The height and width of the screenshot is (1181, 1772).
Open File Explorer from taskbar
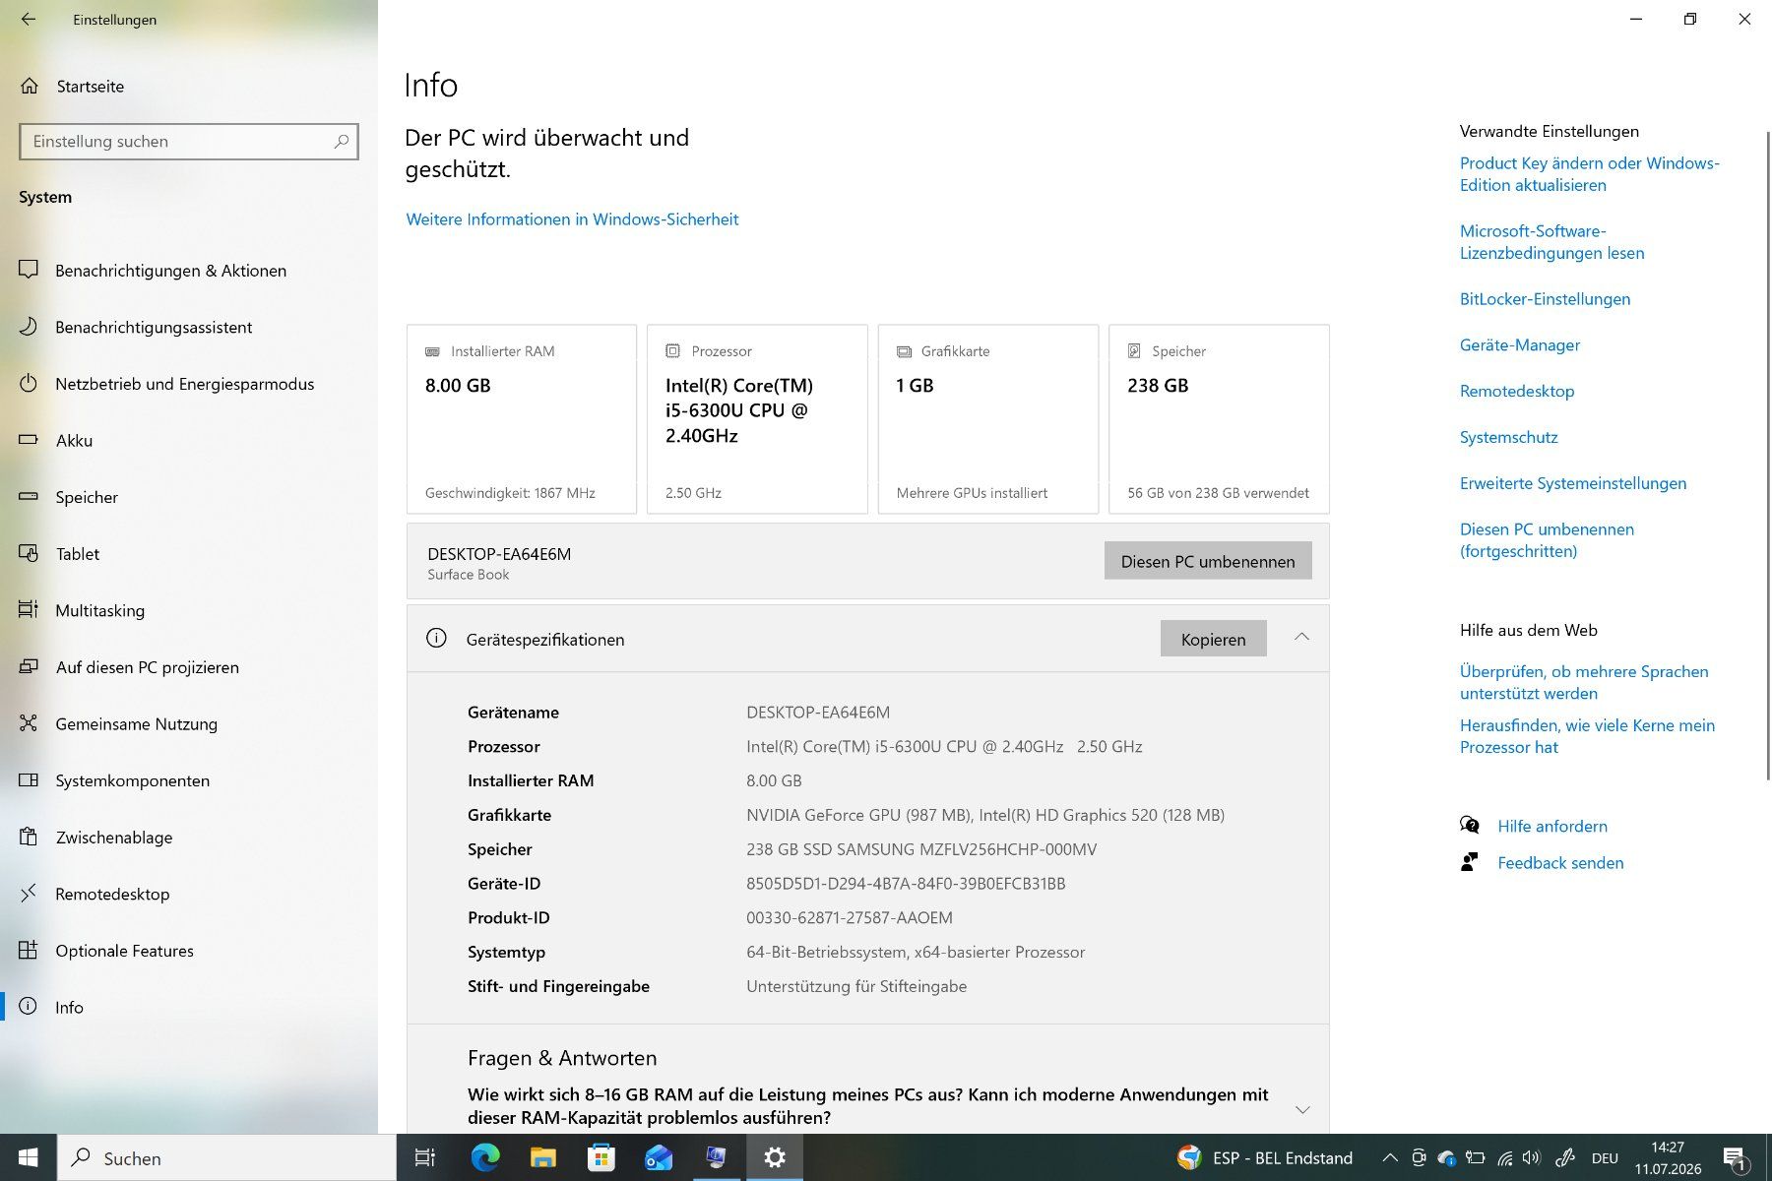pyautogui.click(x=542, y=1157)
